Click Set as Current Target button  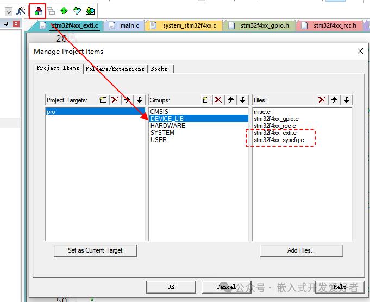coord(95,250)
